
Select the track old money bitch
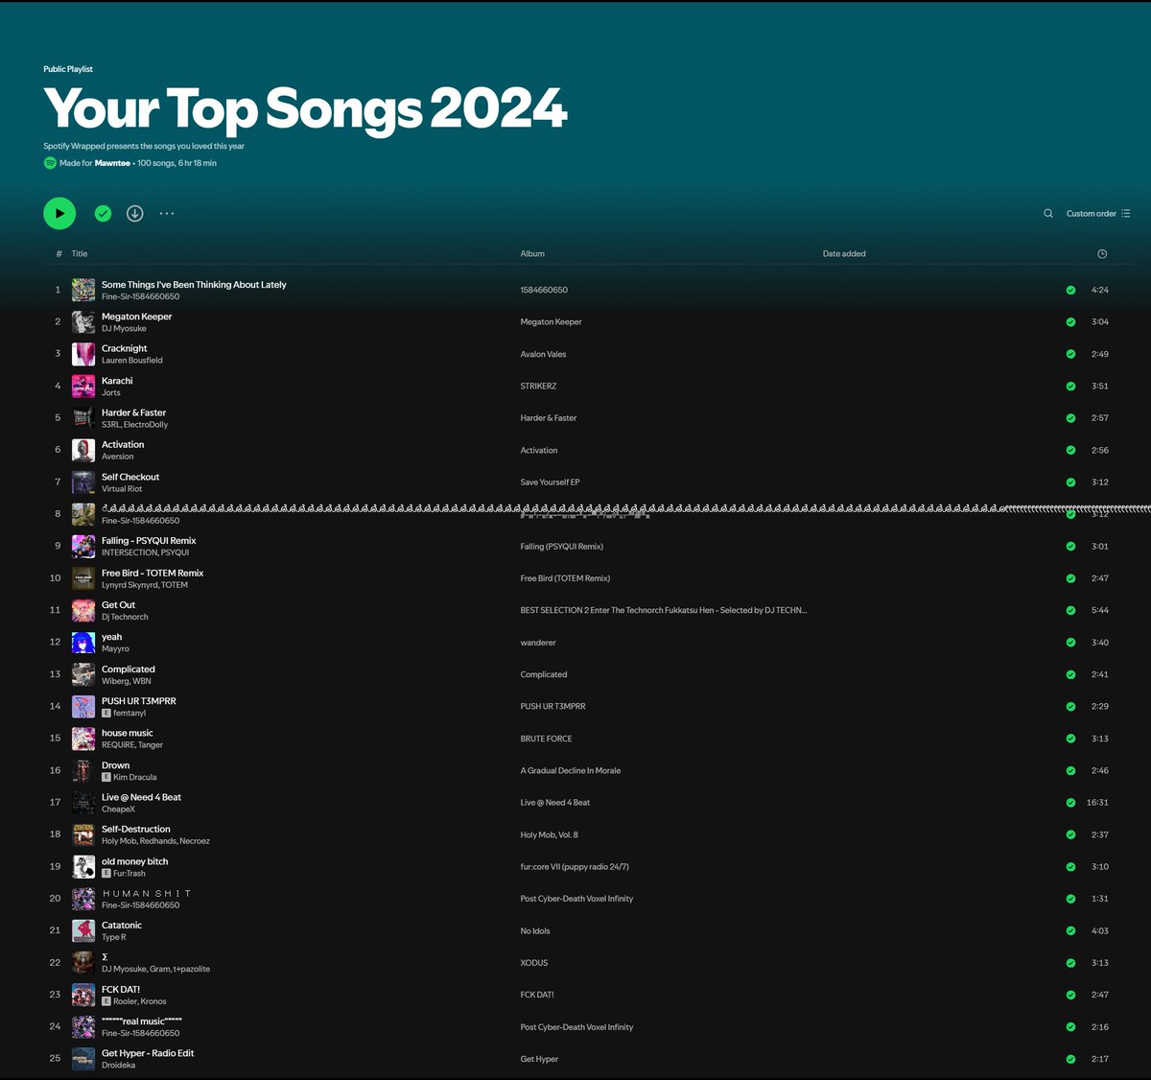click(x=135, y=861)
